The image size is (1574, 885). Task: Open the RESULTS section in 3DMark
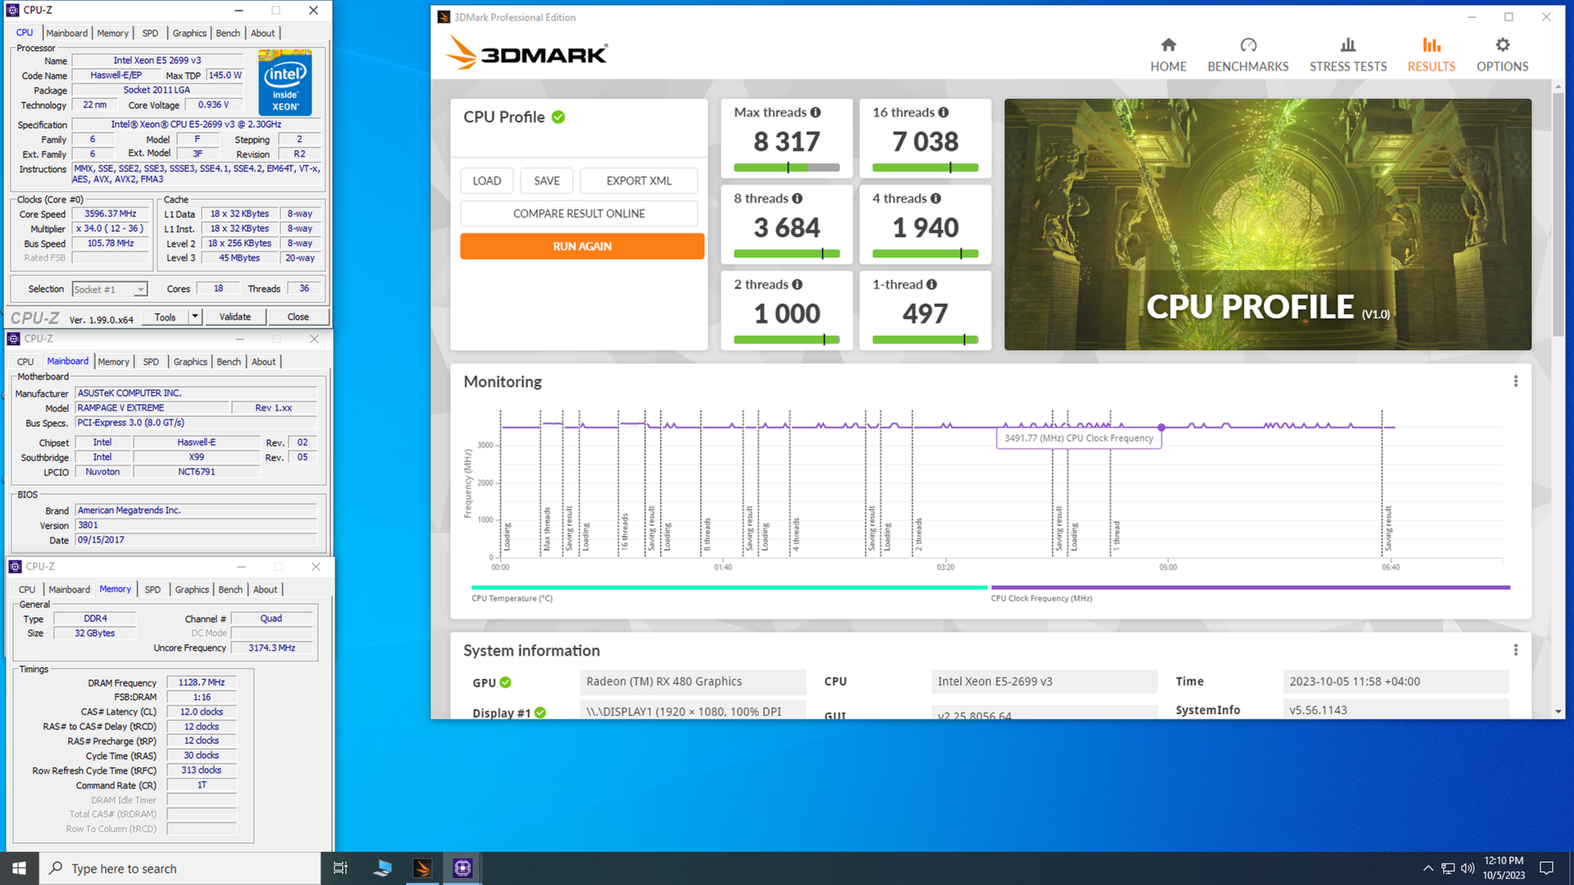(1431, 55)
